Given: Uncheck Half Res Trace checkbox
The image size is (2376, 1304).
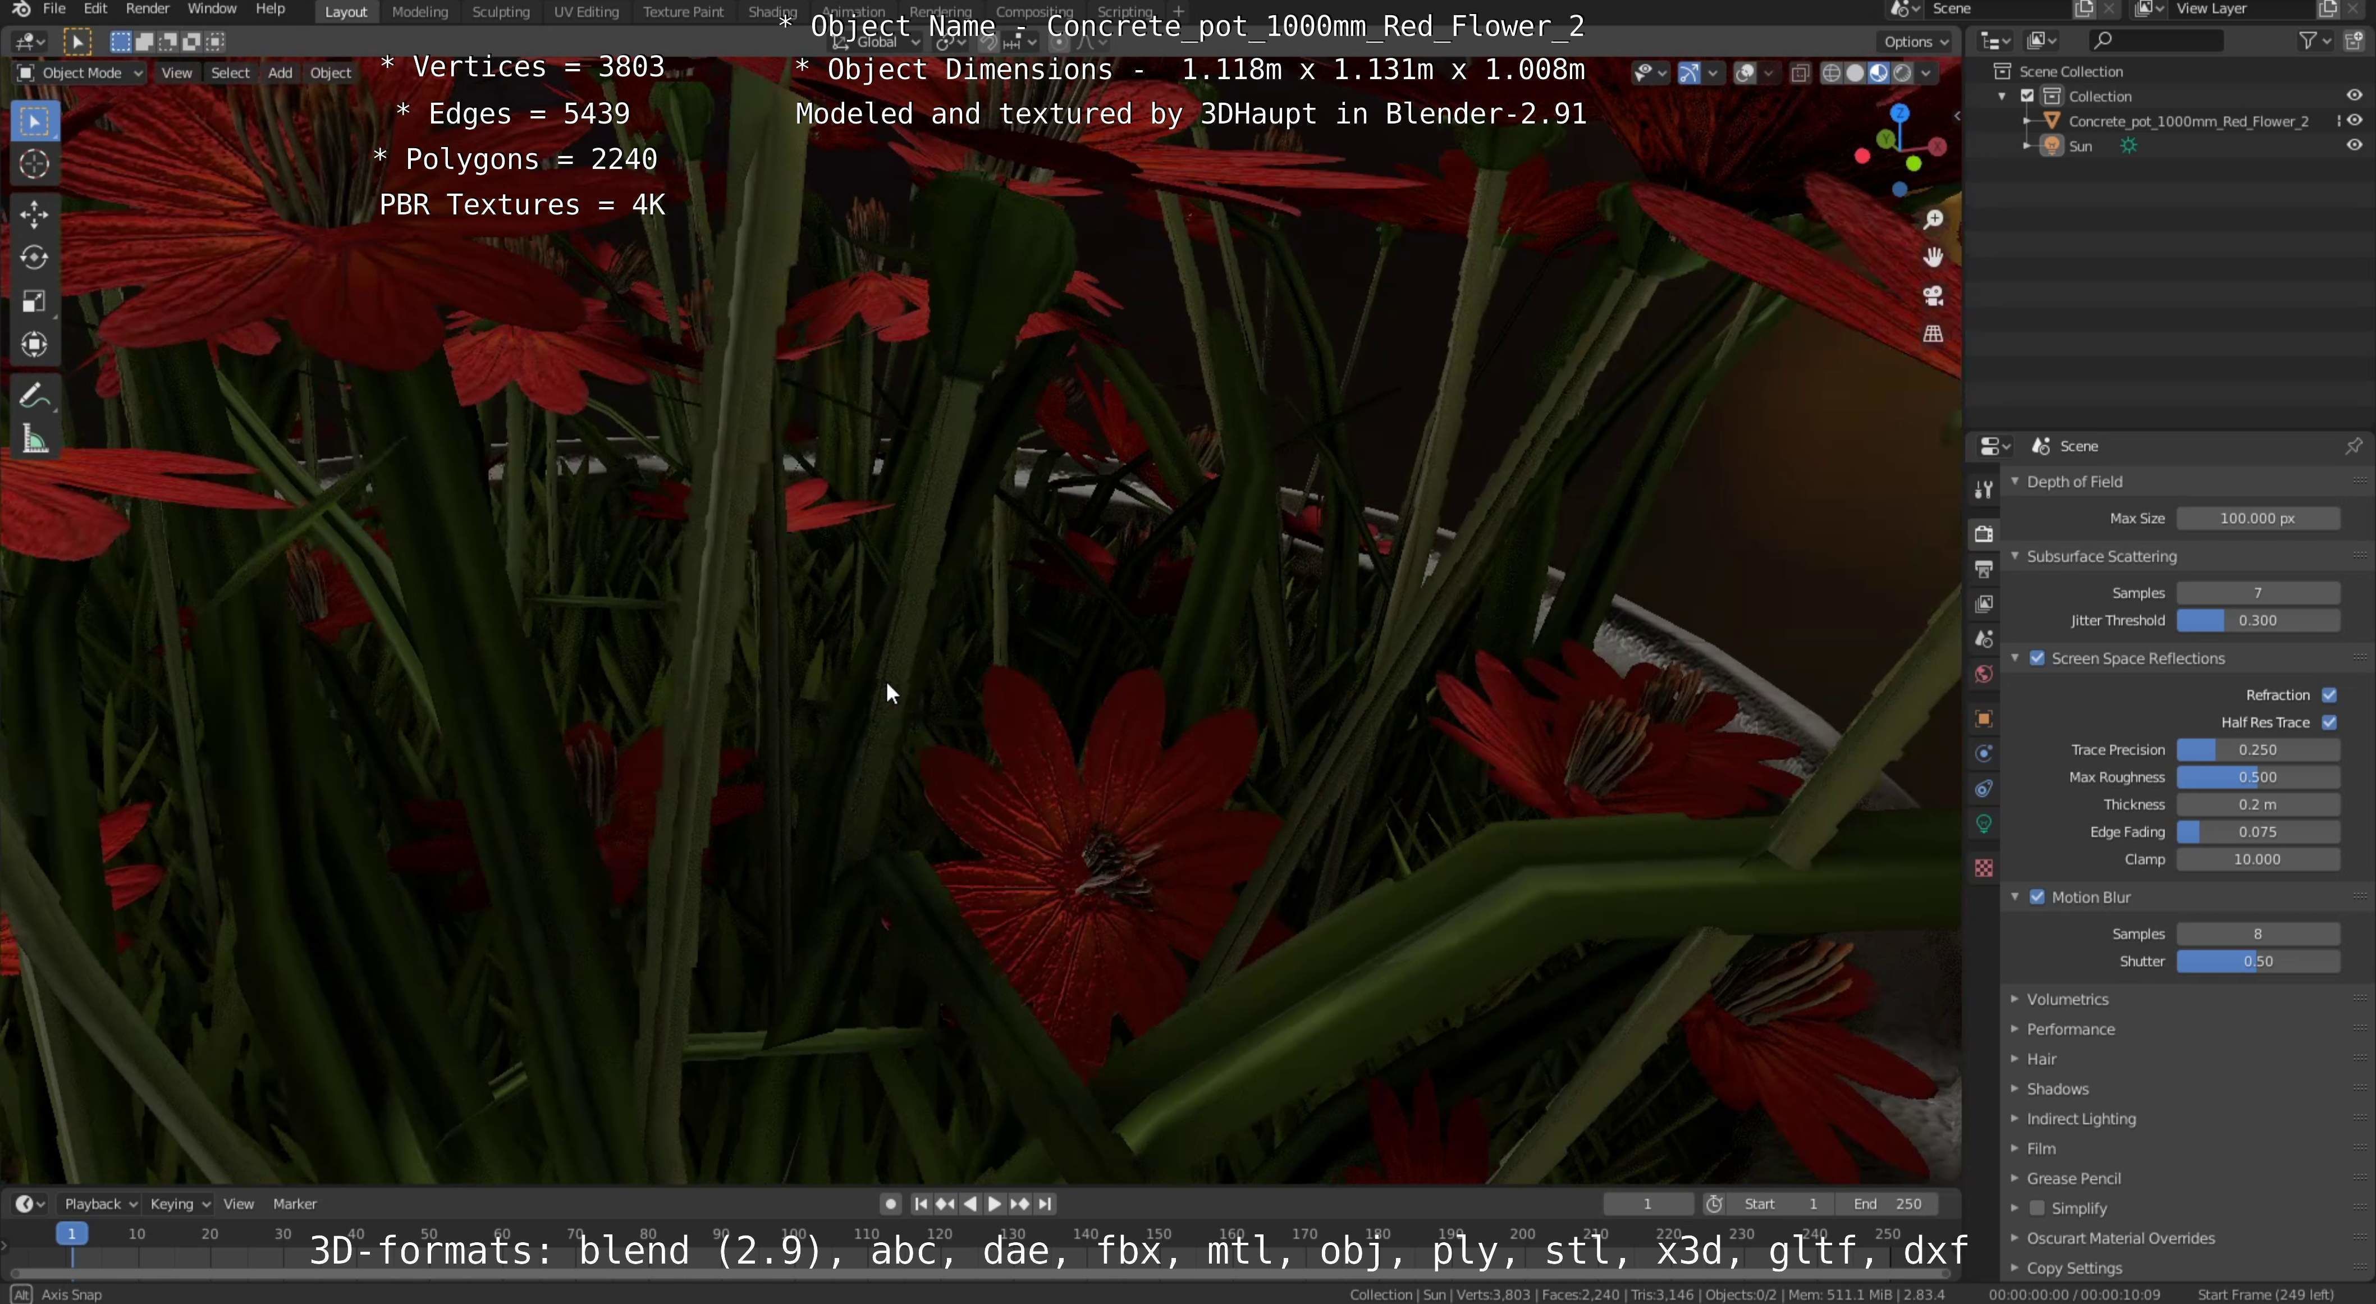Looking at the screenshot, I should pyautogui.click(x=2329, y=723).
